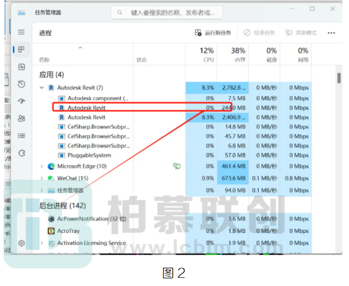This screenshot has height=286, width=349.
Task: Click the search magnifier icon
Action: (119, 12)
